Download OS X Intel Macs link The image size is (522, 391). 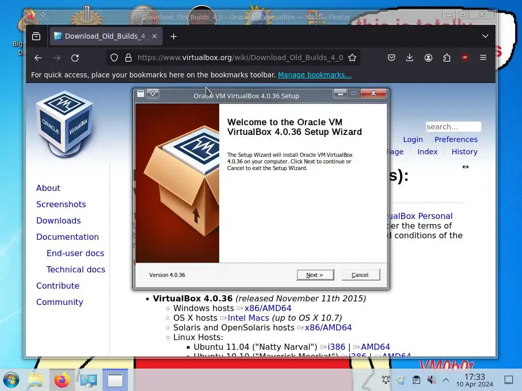click(x=248, y=318)
